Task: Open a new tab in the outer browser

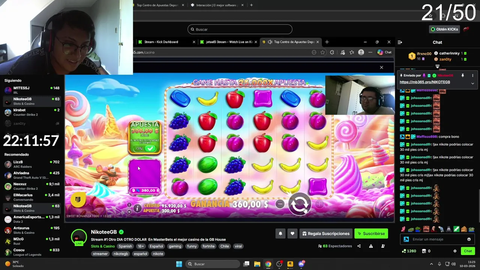Action: [x=251, y=5]
